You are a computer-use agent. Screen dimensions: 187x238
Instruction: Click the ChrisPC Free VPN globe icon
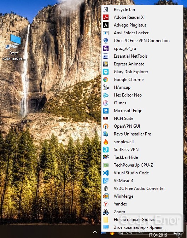[x=106, y=41]
